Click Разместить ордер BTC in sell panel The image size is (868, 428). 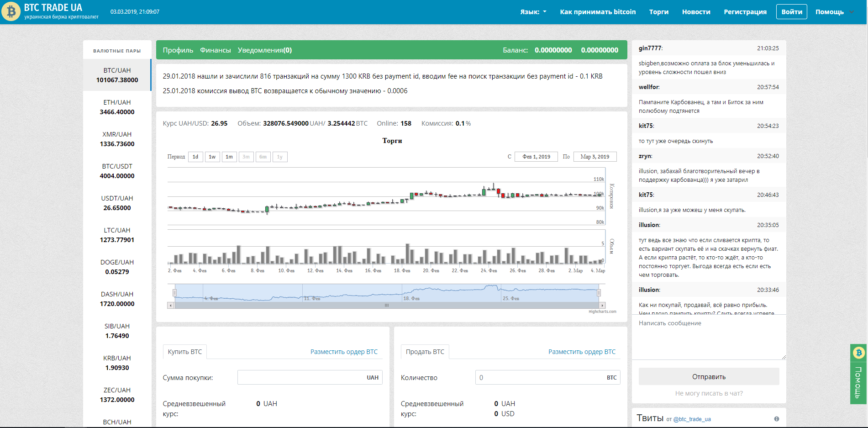(582, 352)
